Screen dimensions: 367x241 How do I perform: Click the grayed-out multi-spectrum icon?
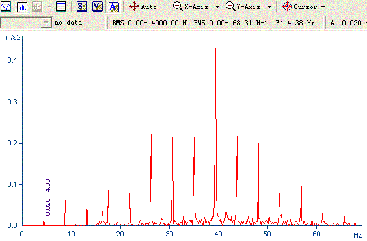click(37, 7)
